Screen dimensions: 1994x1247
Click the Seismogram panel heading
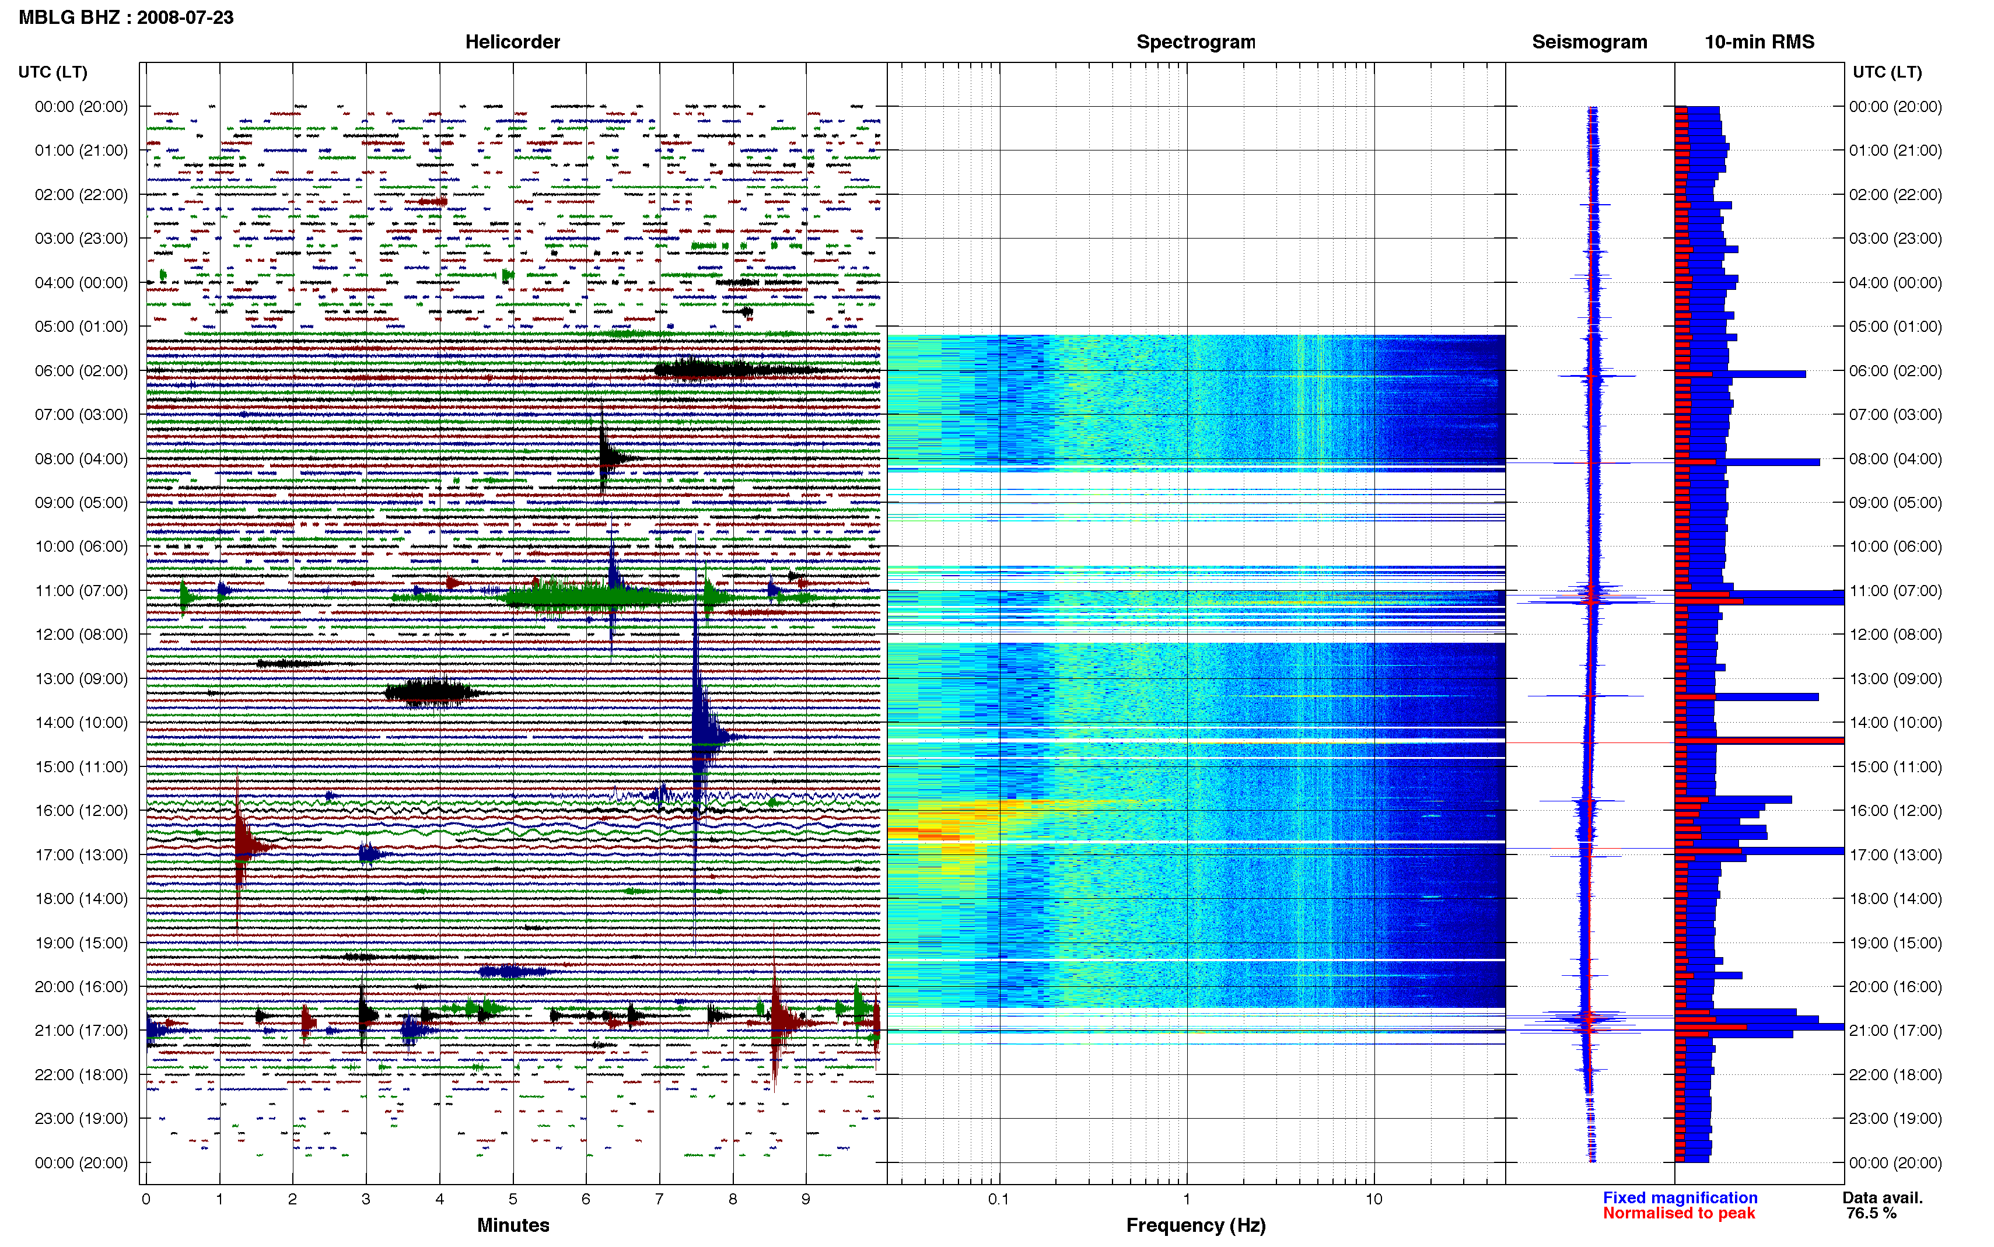click(x=1589, y=42)
